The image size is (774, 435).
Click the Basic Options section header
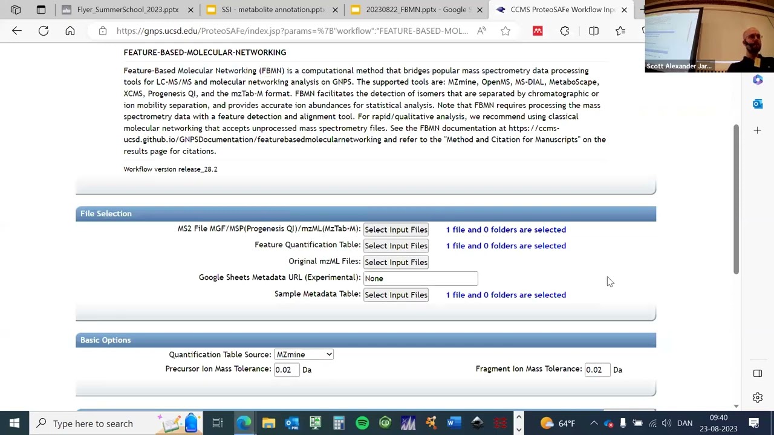tap(366, 340)
